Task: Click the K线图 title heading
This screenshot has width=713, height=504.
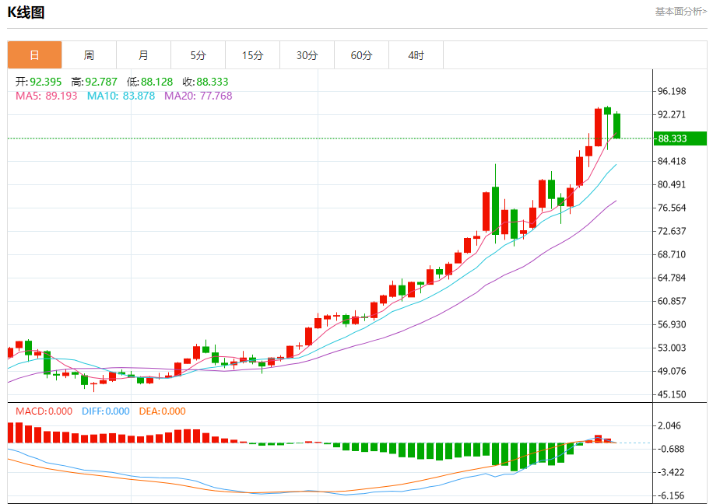Action: click(x=26, y=12)
